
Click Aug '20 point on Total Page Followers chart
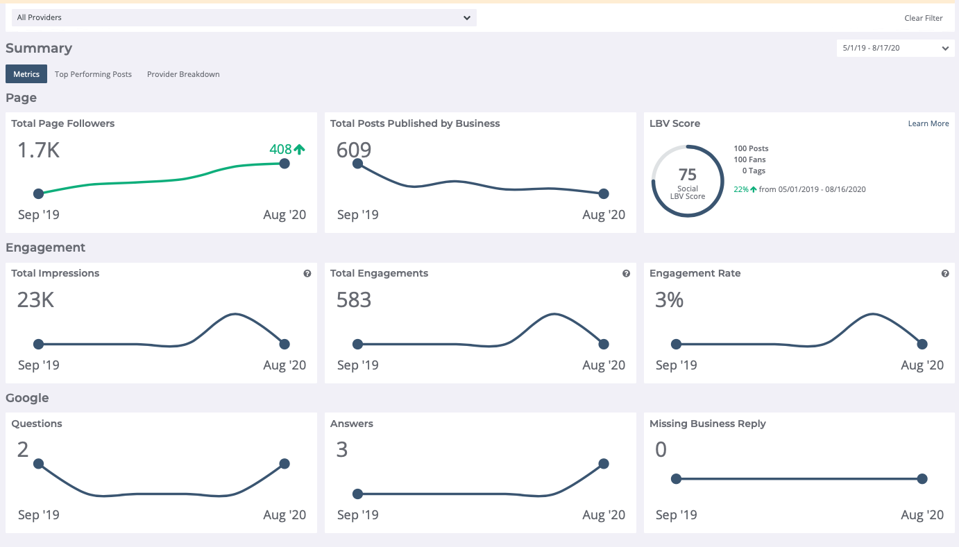[x=284, y=164]
